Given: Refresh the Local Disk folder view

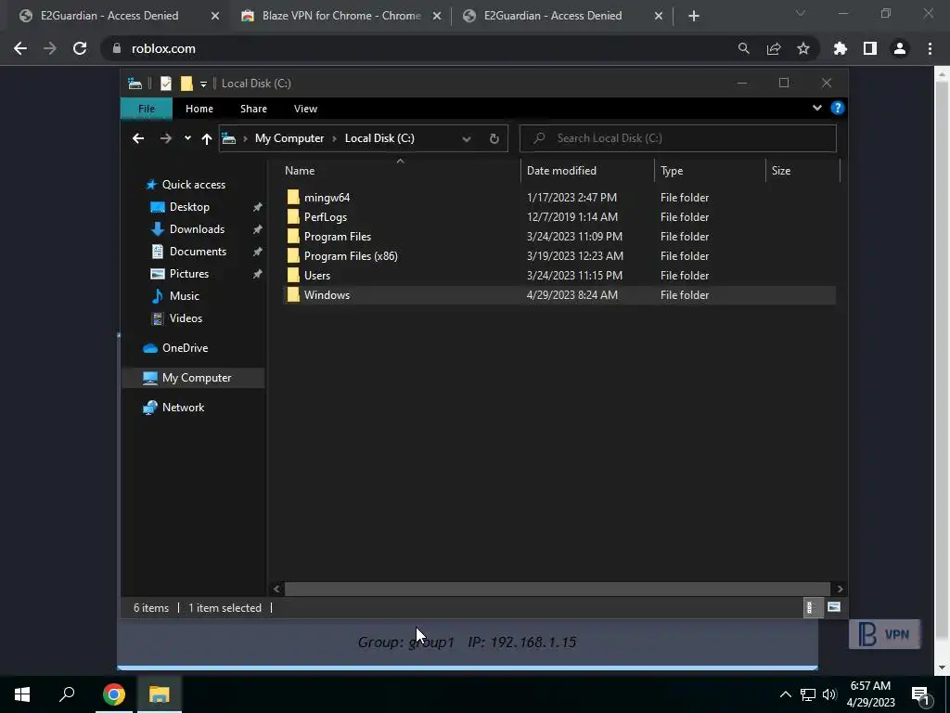Looking at the screenshot, I should point(494,139).
